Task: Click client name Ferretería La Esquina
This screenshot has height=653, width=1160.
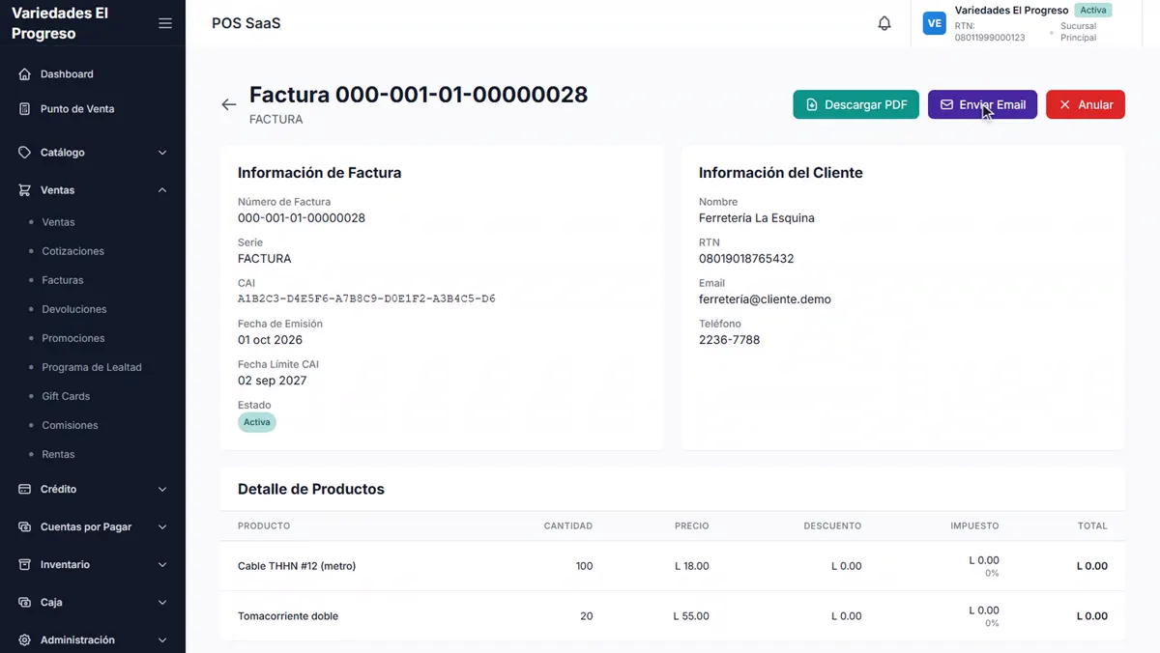Action: coord(757,218)
